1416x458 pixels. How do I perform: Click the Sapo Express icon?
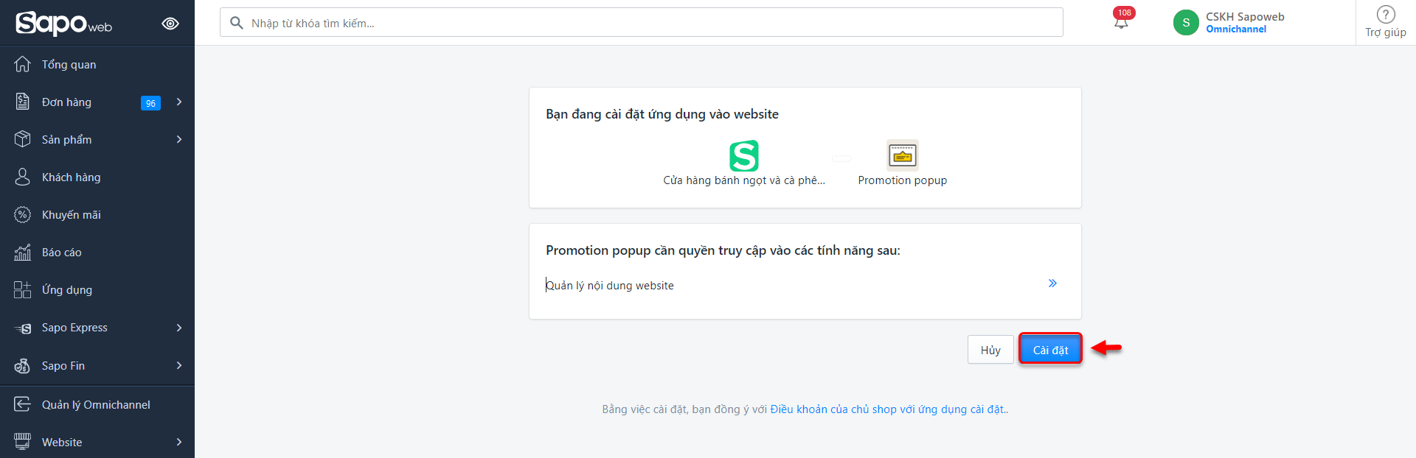point(23,328)
